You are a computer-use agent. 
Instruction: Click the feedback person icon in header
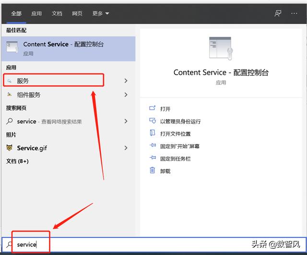[278, 13]
